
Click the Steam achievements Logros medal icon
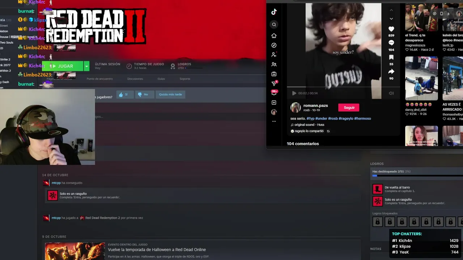point(173,66)
